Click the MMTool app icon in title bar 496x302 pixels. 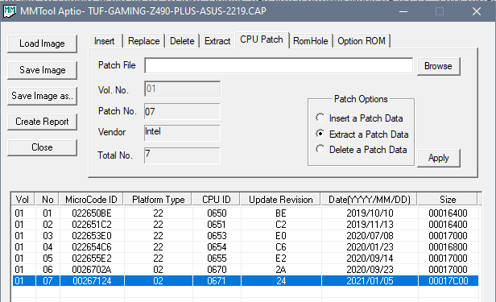[x=9, y=11]
